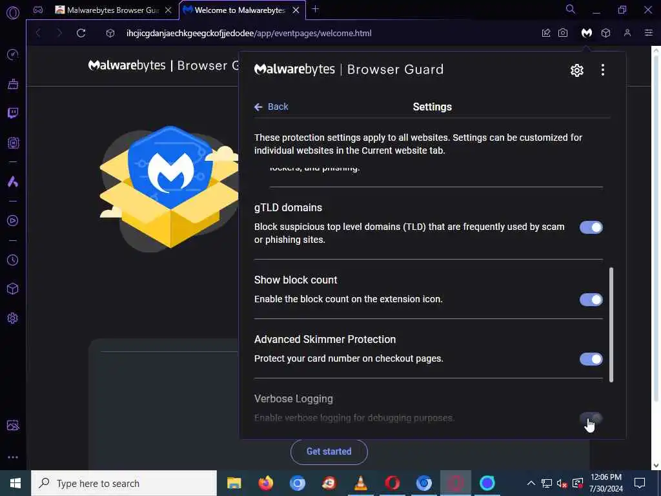Open History clock icon in sidebar
Screen dimensions: 661x496
tap(13, 260)
